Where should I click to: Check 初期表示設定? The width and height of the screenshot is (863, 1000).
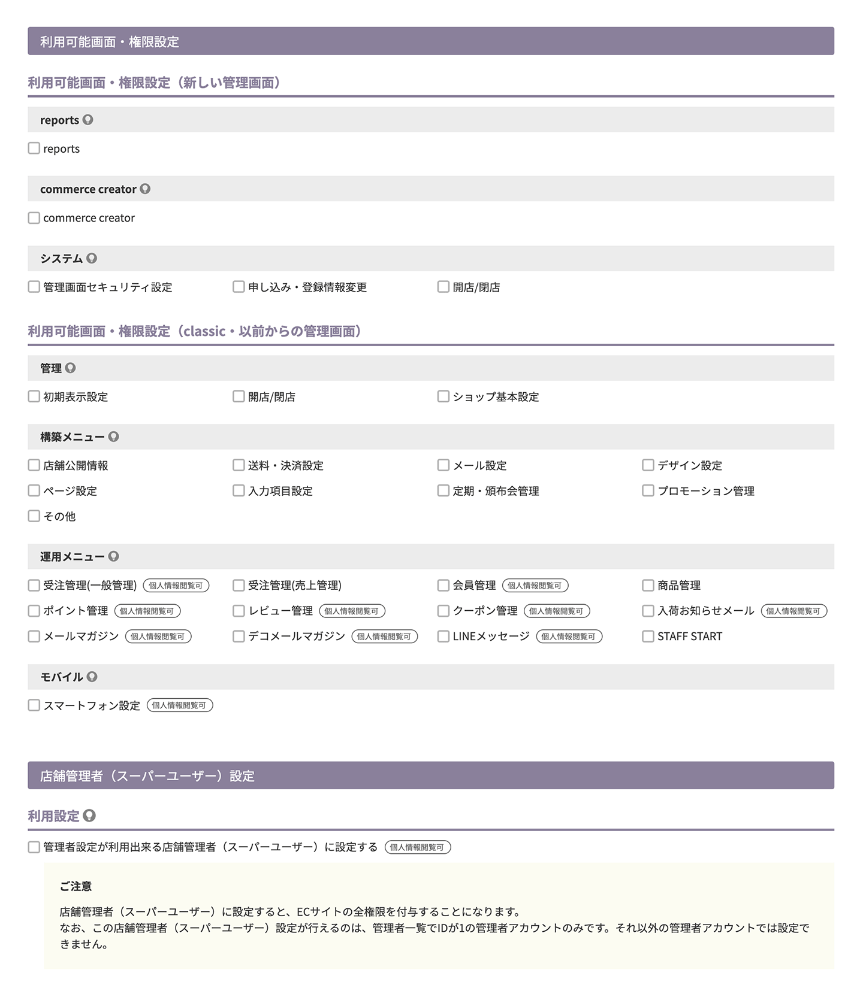tap(34, 396)
